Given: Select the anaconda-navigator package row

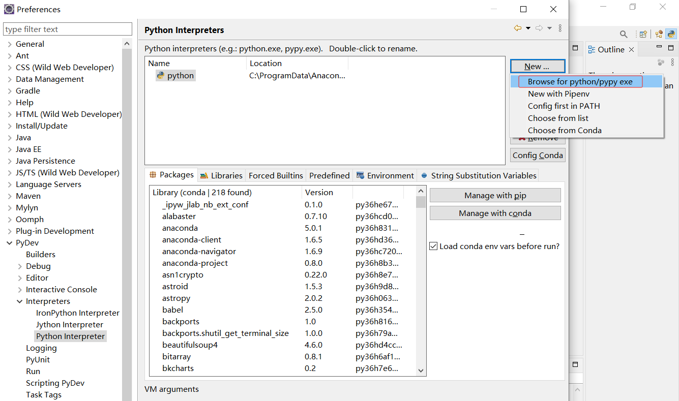Looking at the screenshot, I should pos(283,252).
